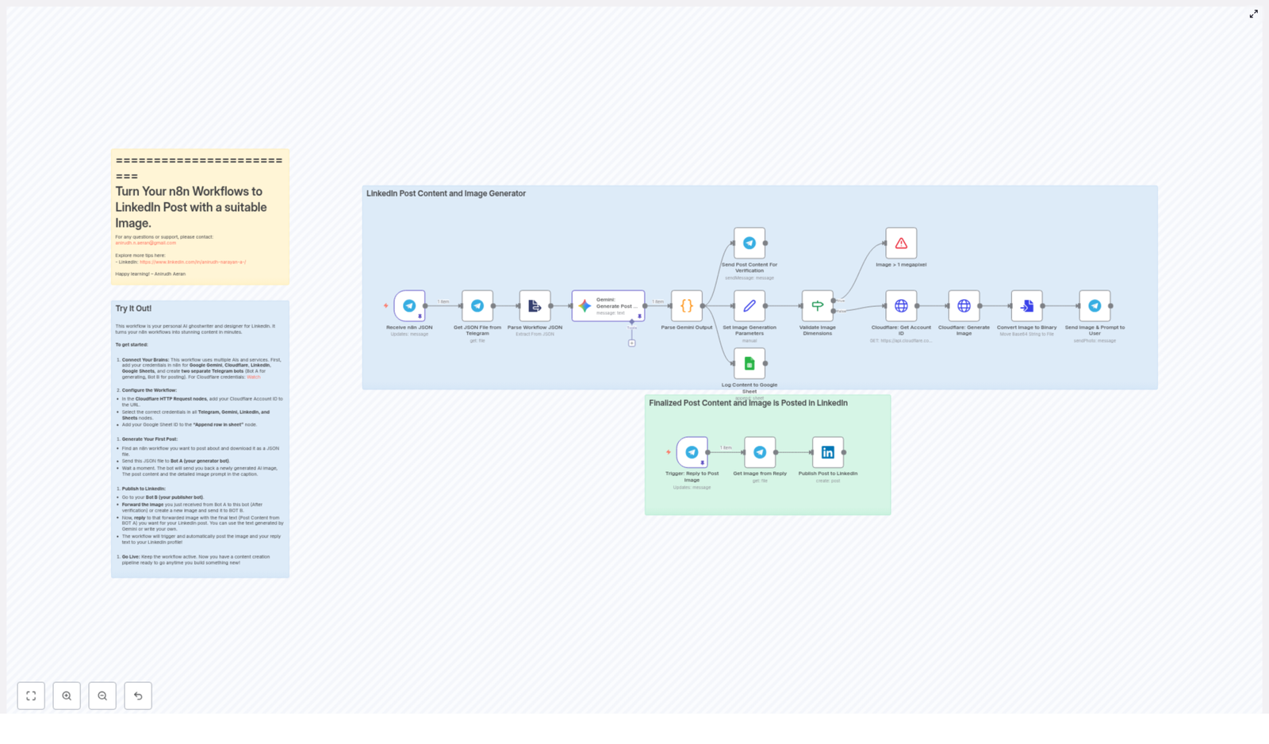Open the Set Image Generation Parameters node
1269x744 pixels.
click(749, 305)
